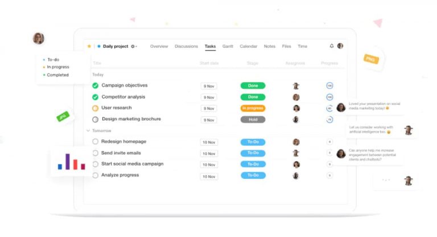
Task: Open the notifications bell icon
Action: (x=332, y=46)
